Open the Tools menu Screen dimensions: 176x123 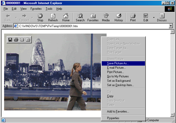point(49,9)
